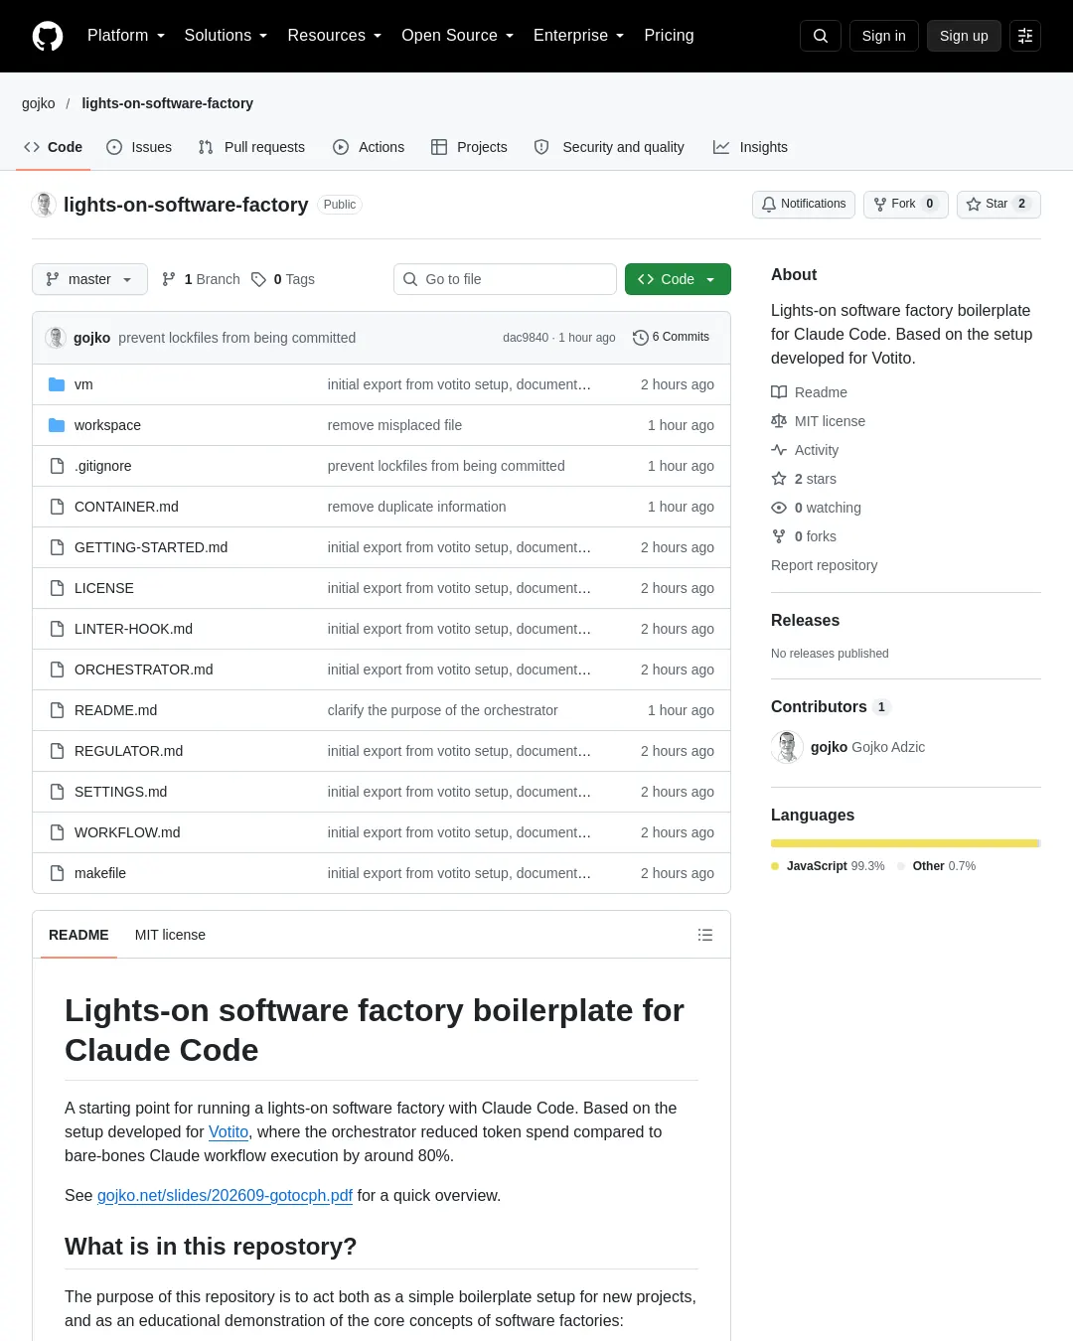Open the Votito link in README
Image resolution: width=1073 pixels, height=1341 pixels.
(x=229, y=1132)
